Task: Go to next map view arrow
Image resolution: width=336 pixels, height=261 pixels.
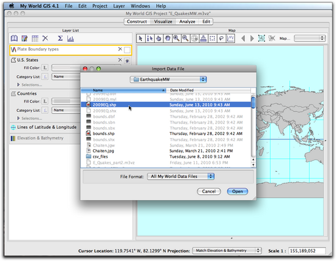Action: click(252, 39)
